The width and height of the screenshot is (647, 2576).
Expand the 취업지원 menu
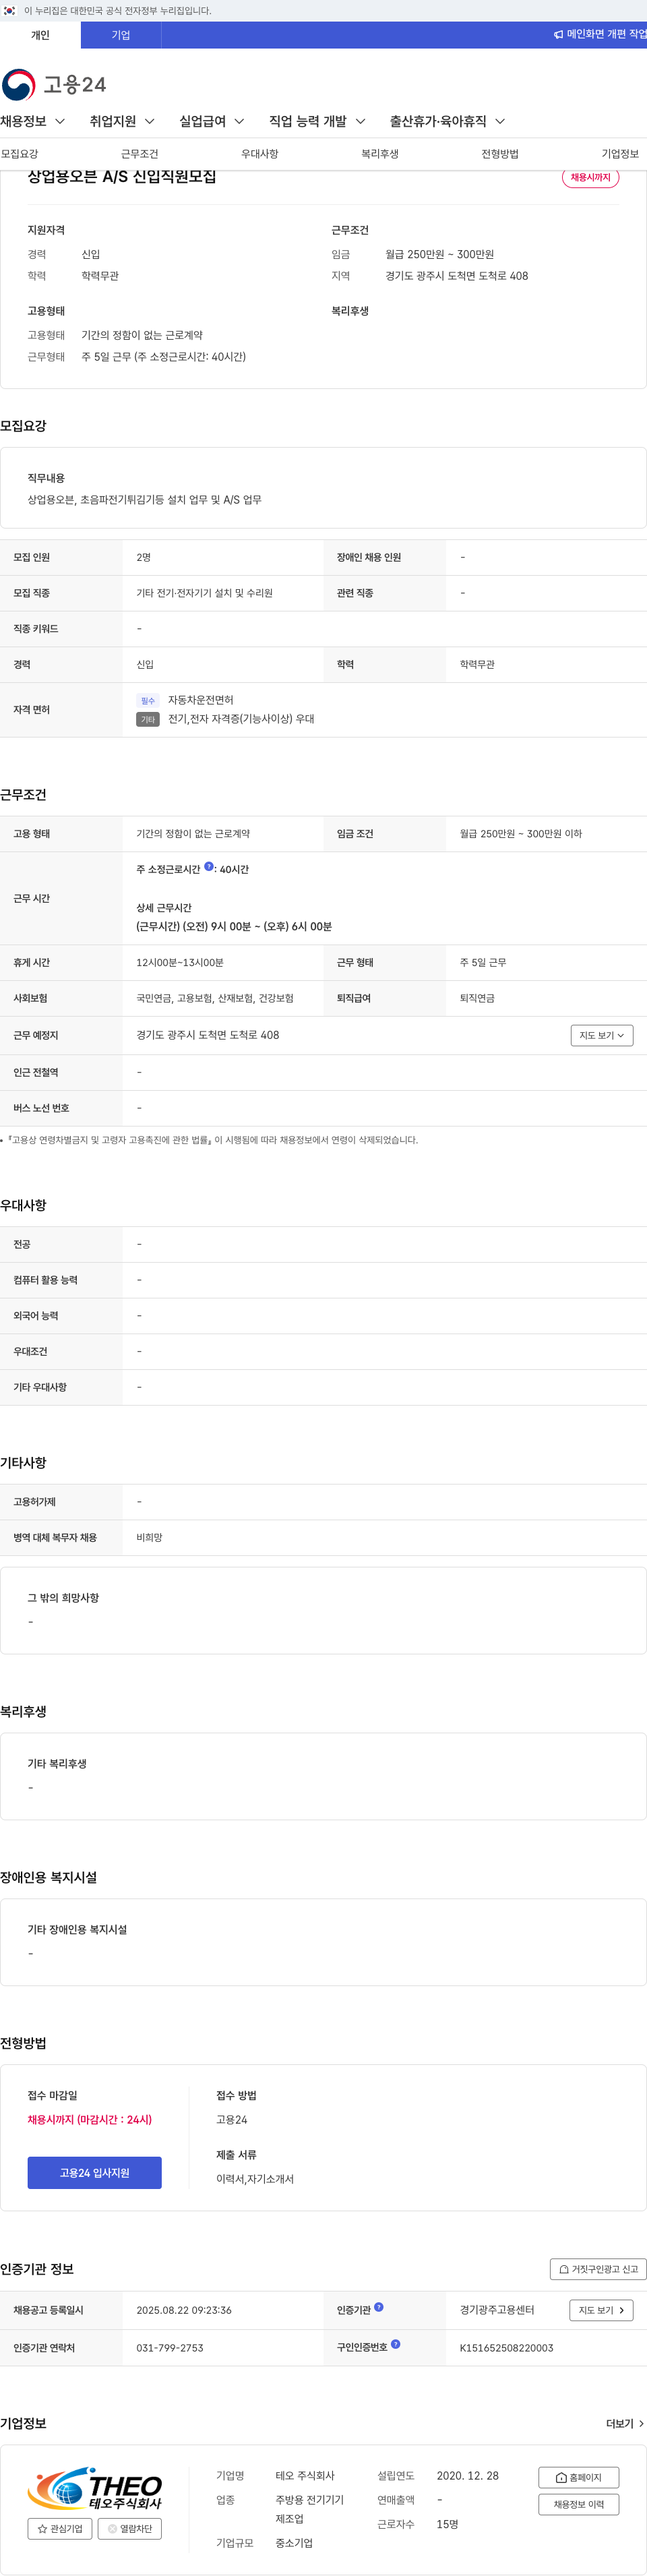[x=122, y=121]
